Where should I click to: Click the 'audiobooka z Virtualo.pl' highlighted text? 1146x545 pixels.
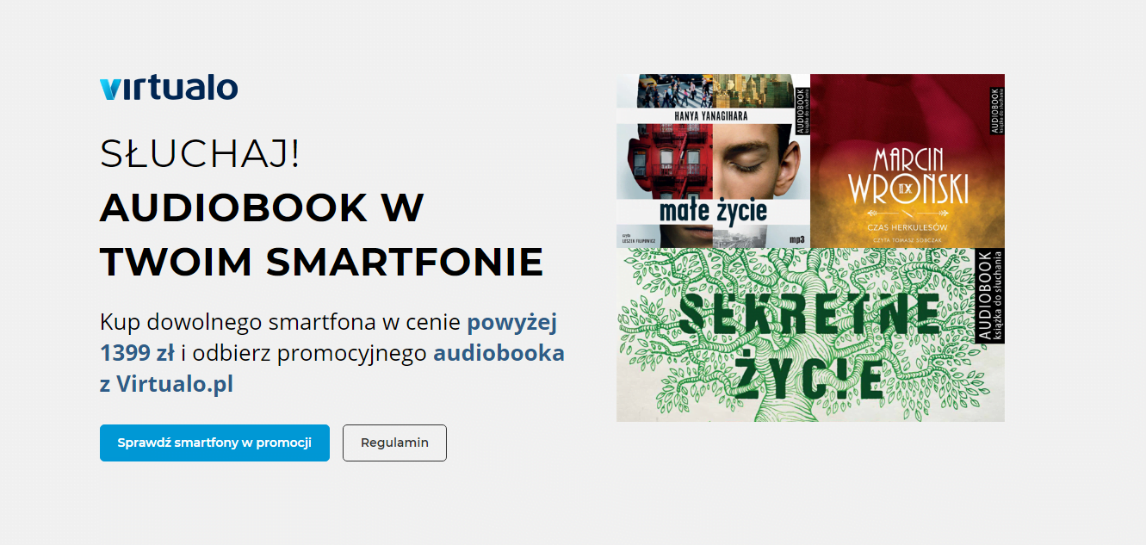pos(331,368)
